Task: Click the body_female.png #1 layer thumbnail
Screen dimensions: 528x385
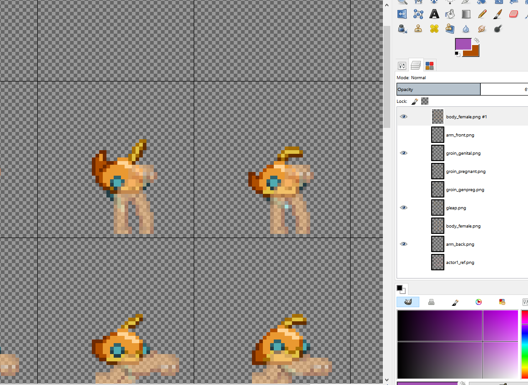Action: [x=438, y=117]
